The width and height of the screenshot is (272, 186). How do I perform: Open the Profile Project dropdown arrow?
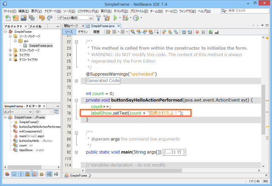141,18
